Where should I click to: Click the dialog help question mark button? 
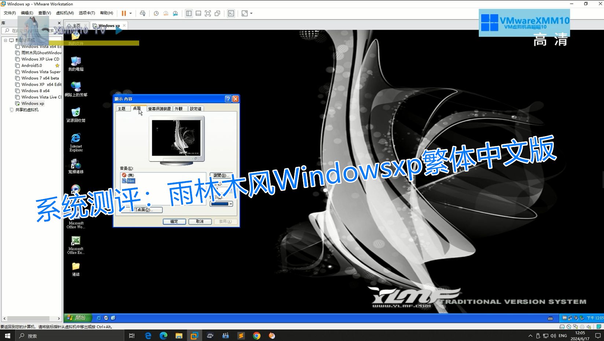pos(228,99)
